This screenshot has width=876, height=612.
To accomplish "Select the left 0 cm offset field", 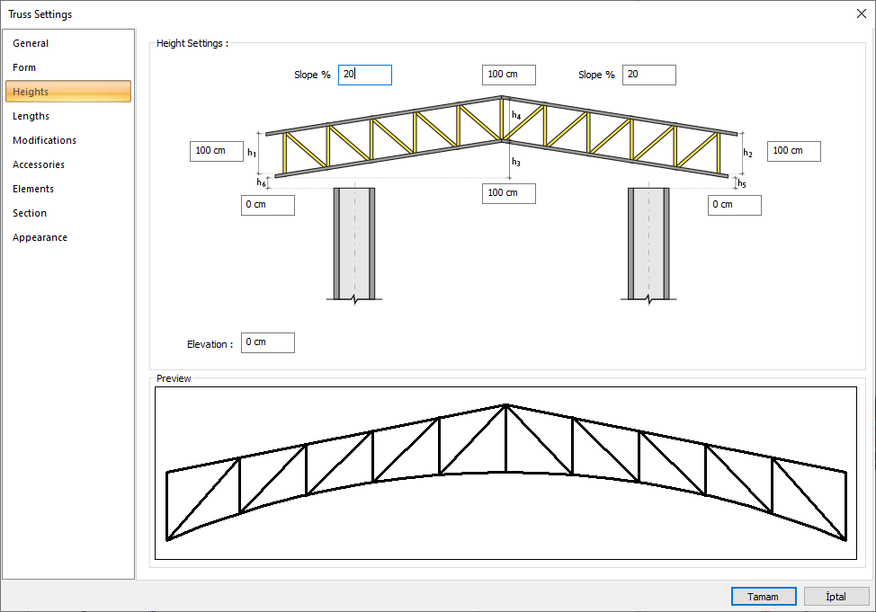I will click(x=267, y=205).
